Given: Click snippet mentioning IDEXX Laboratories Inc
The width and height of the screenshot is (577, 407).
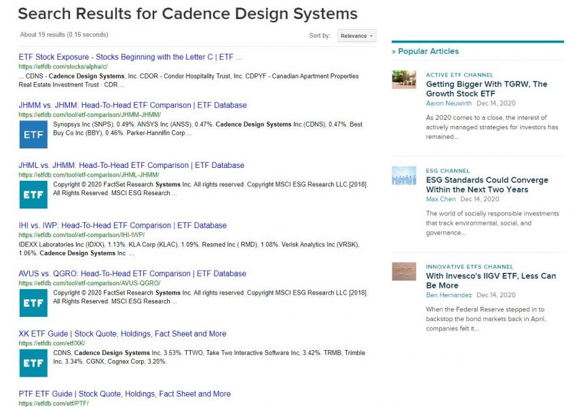Looking at the screenshot, I should coord(189,249).
